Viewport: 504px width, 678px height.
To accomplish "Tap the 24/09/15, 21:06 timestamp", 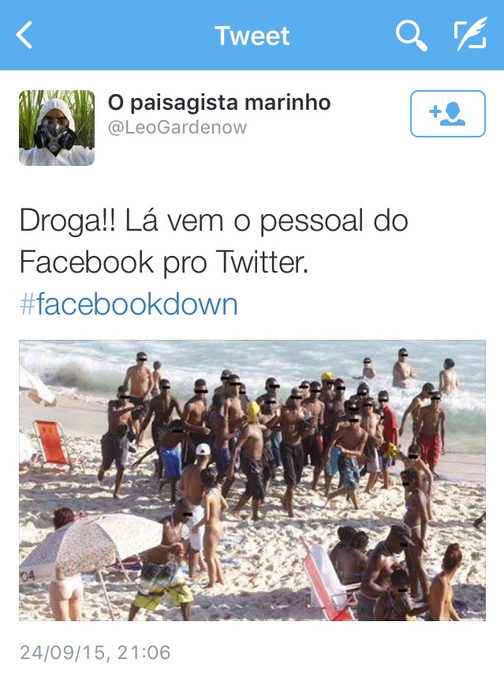I will point(95,653).
